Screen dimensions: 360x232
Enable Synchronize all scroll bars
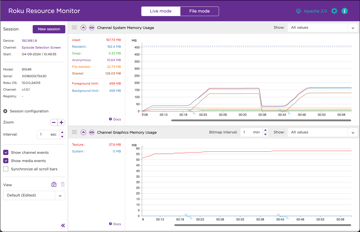pos(6,169)
